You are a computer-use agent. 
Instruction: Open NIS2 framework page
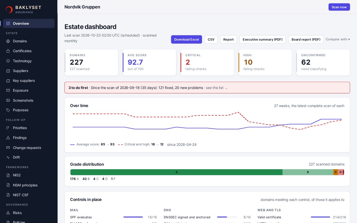click(x=29, y=175)
